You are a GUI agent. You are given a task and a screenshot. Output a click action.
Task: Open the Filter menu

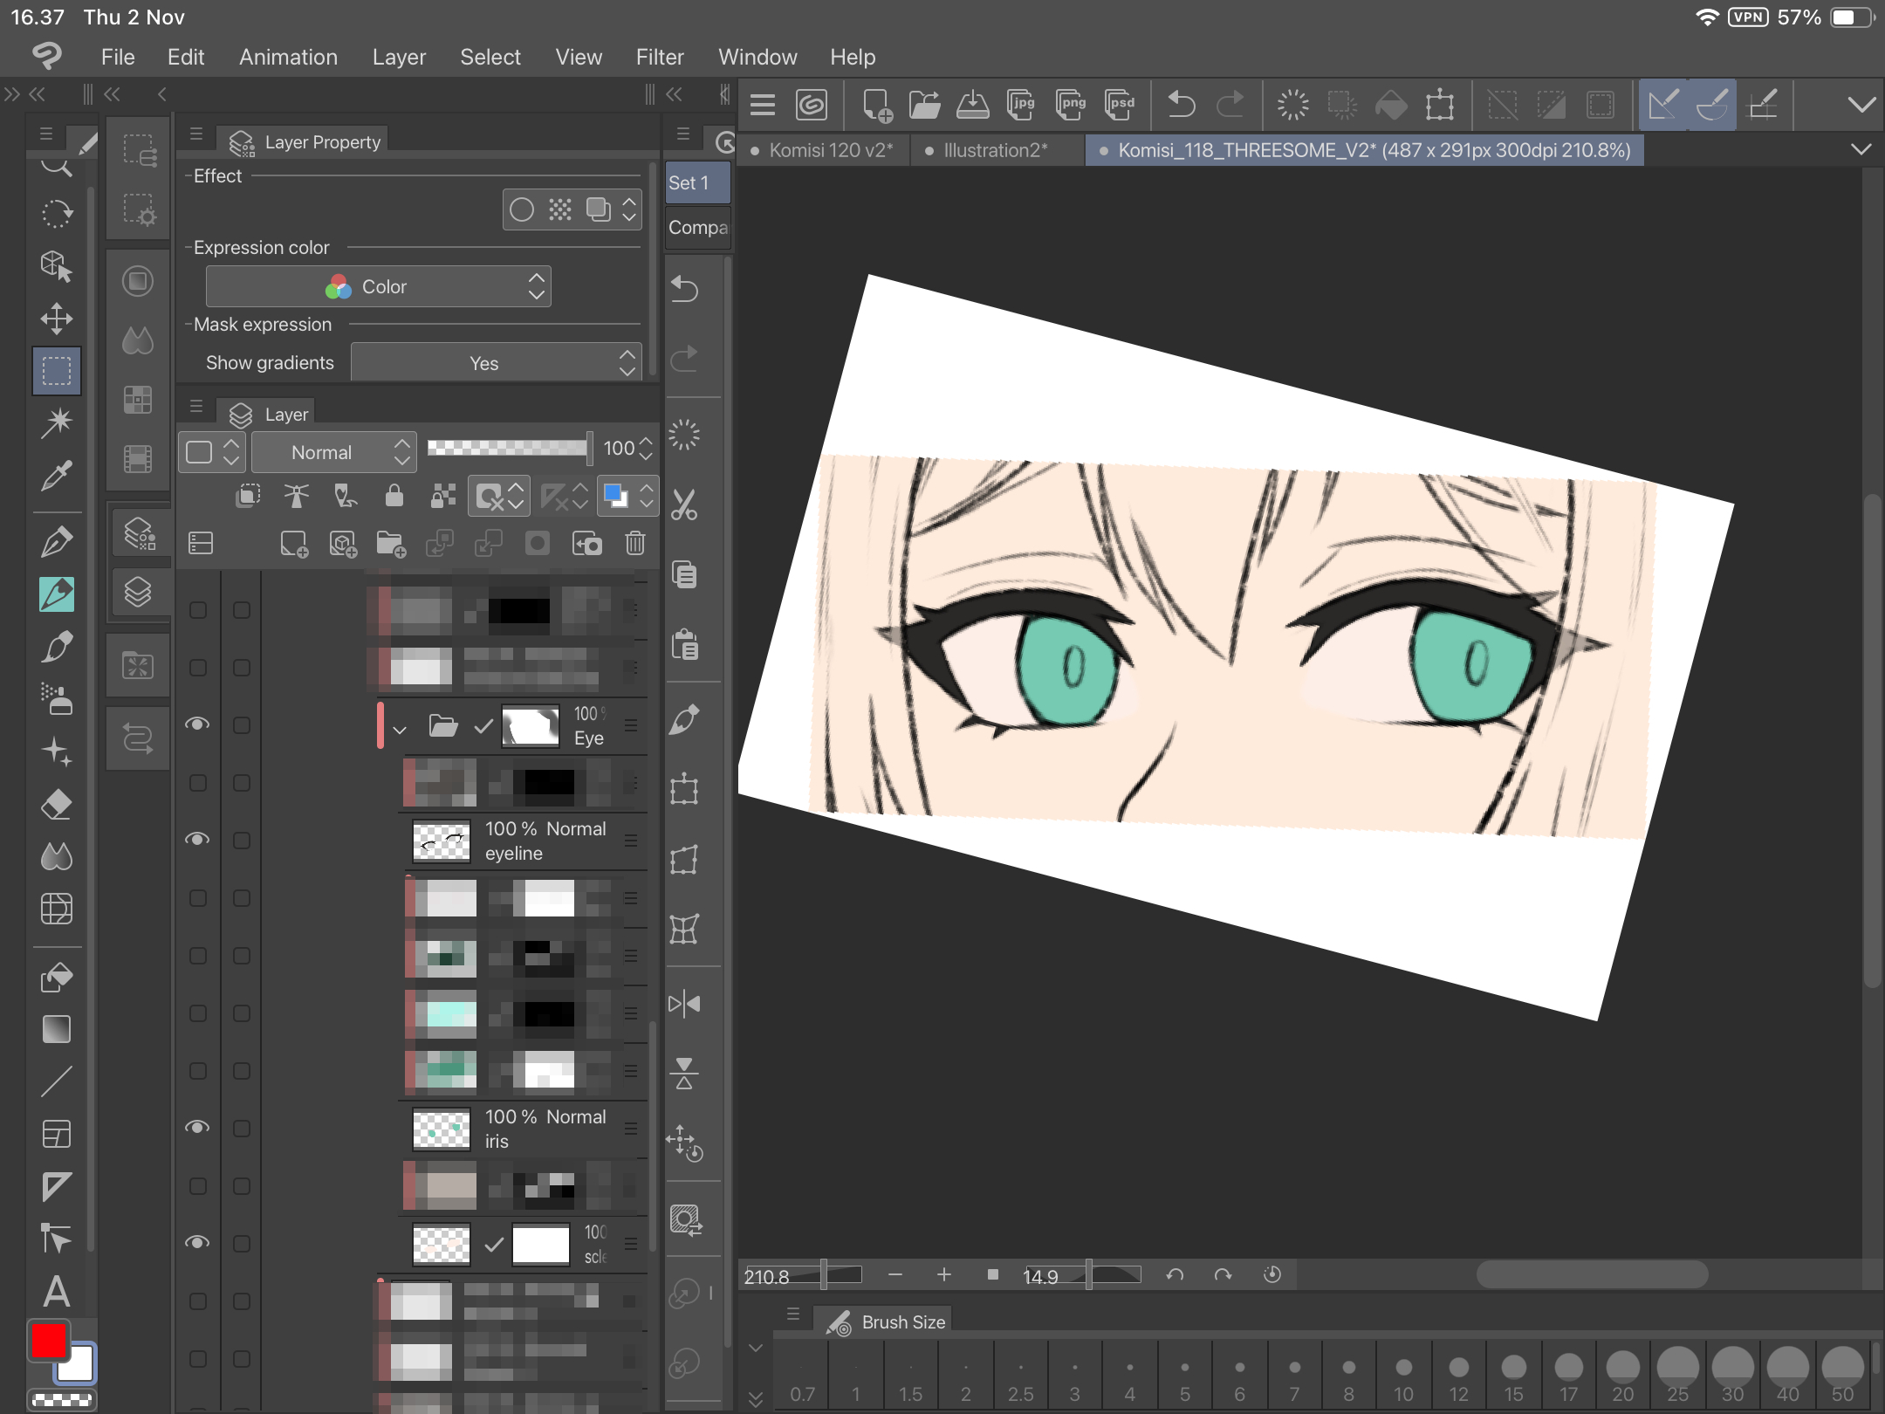point(659,58)
